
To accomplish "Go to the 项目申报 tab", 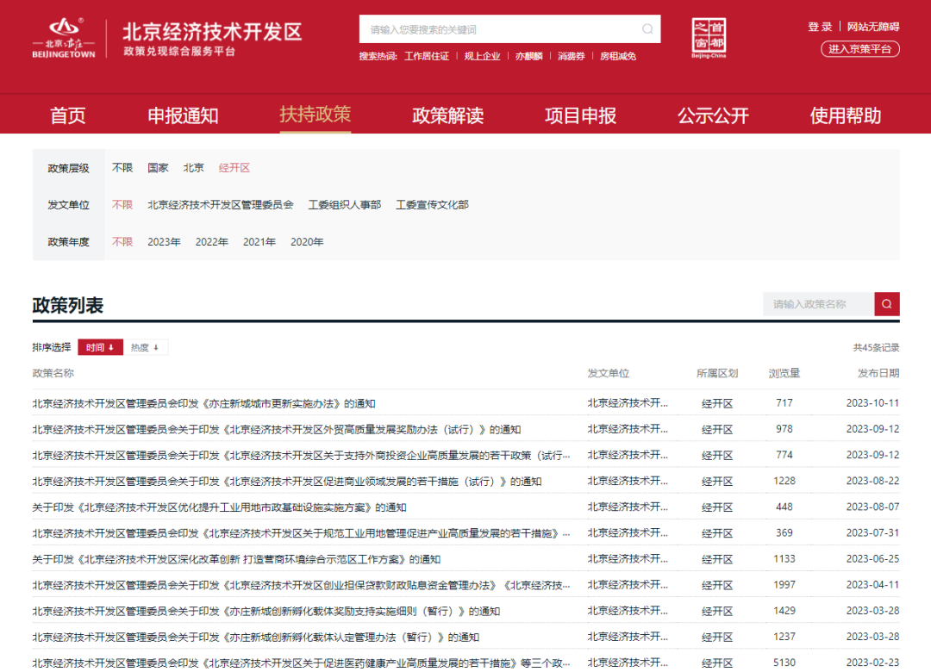I will tap(580, 115).
